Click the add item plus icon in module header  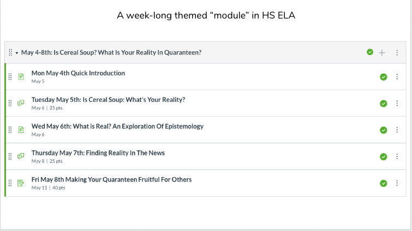click(x=382, y=52)
